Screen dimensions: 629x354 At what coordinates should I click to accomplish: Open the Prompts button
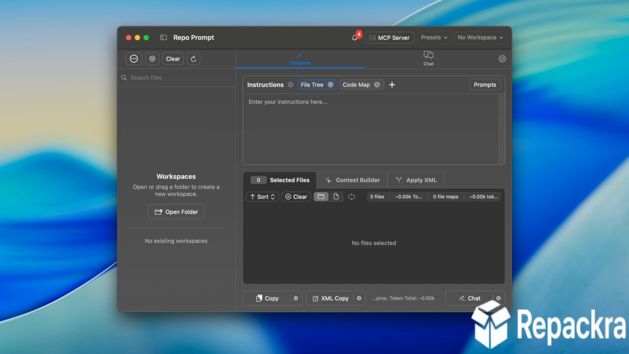pyautogui.click(x=485, y=85)
